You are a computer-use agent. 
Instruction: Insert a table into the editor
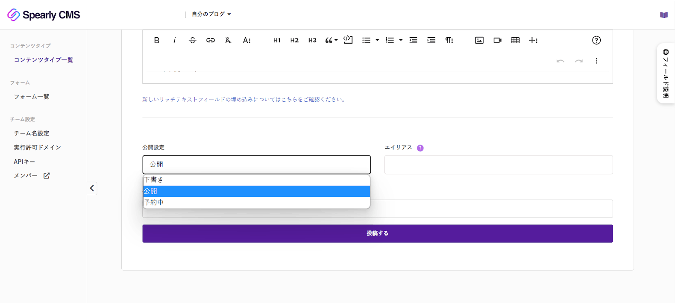[515, 40]
